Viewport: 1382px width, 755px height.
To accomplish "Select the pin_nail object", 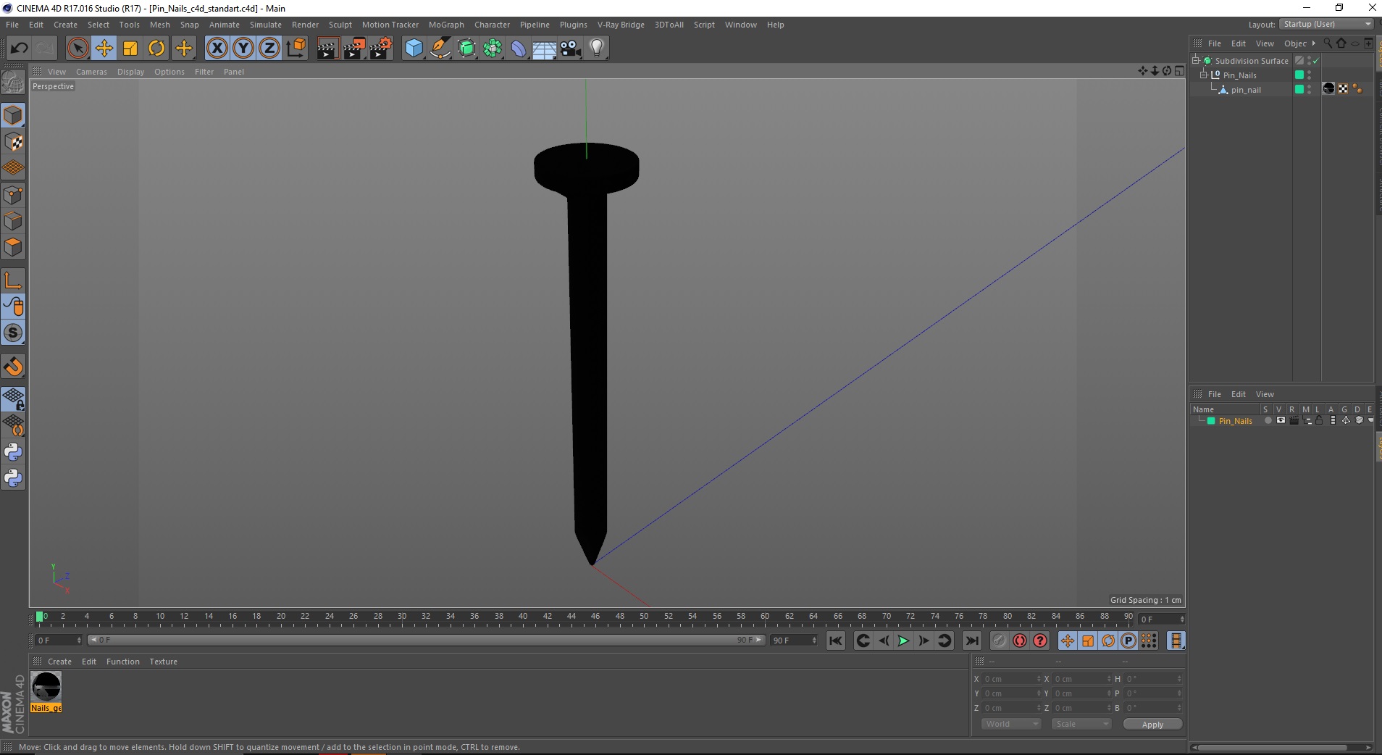I will point(1246,90).
